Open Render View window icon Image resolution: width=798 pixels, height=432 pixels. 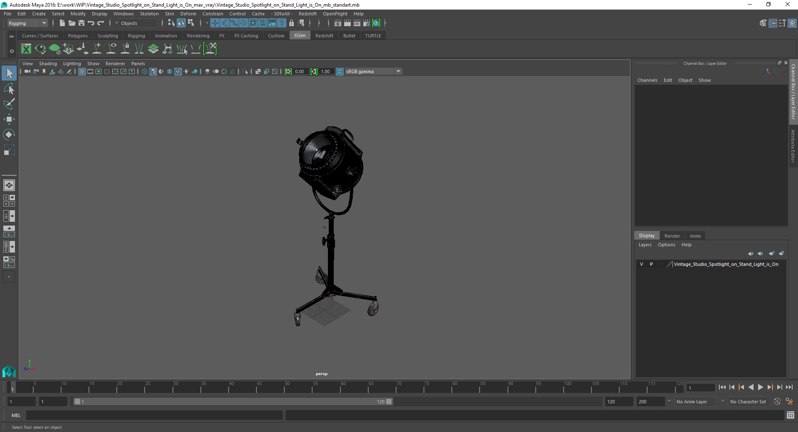pyautogui.click(x=338, y=23)
